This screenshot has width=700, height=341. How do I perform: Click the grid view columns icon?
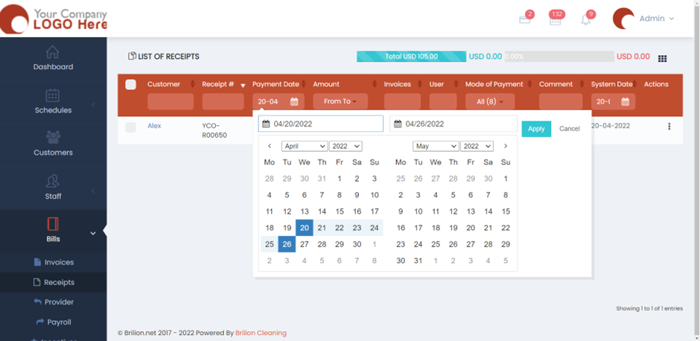pos(662,58)
